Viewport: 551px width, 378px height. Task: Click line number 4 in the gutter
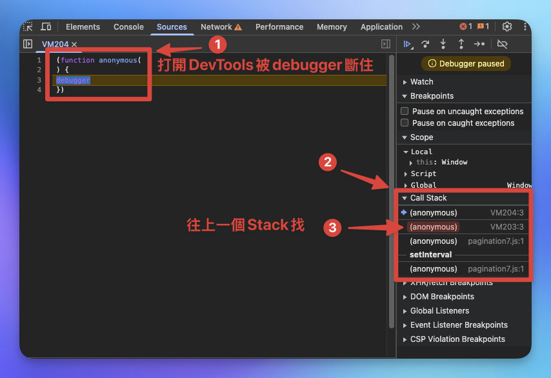pos(39,90)
